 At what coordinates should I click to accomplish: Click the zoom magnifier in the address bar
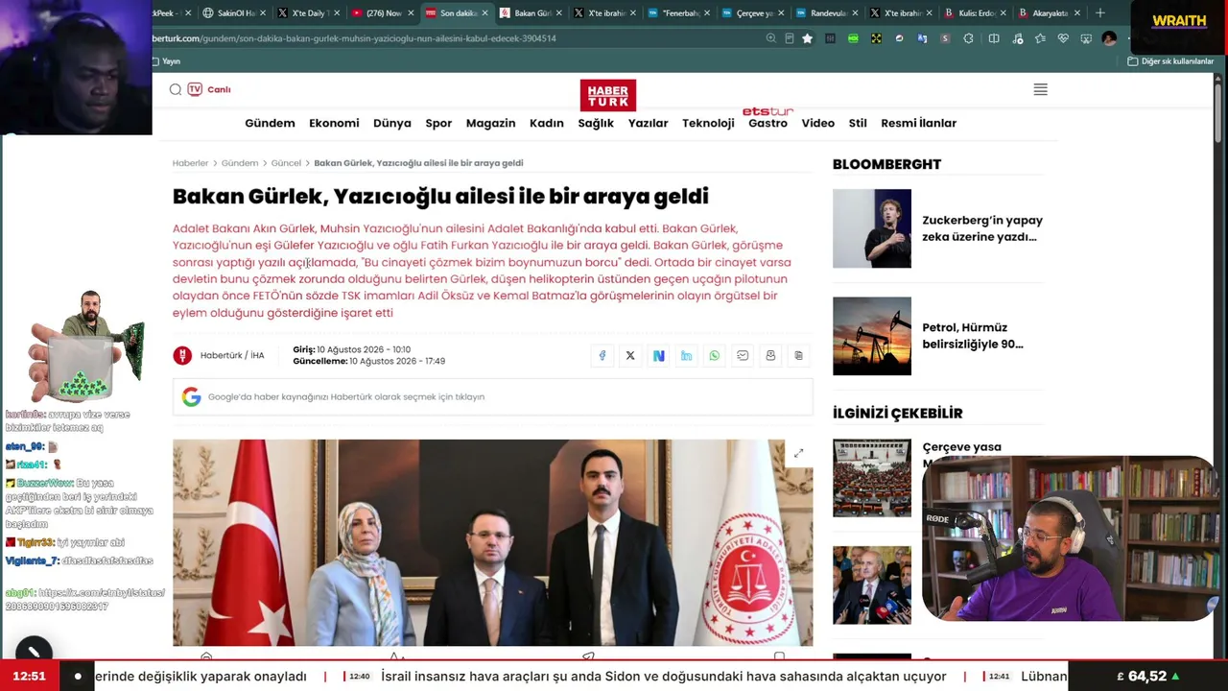770,38
